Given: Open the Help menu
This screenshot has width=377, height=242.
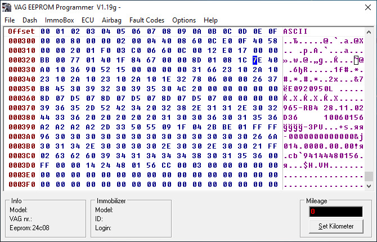Looking at the screenshot, I should click(x=210, y=20).
